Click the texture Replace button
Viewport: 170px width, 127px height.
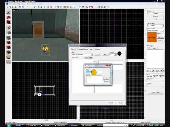pyautogui.click(x=160, y=41)
